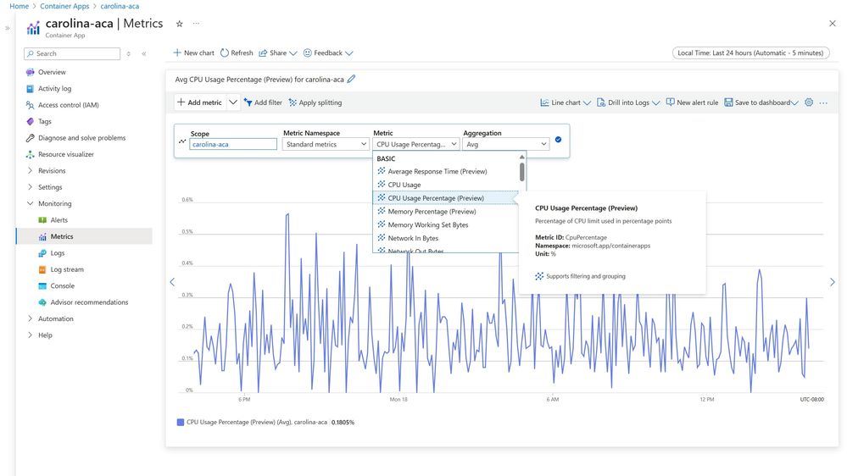Viewport: 847px width, 476px height.
Task: Refresh the metrics chart
Action: [237, 53]
